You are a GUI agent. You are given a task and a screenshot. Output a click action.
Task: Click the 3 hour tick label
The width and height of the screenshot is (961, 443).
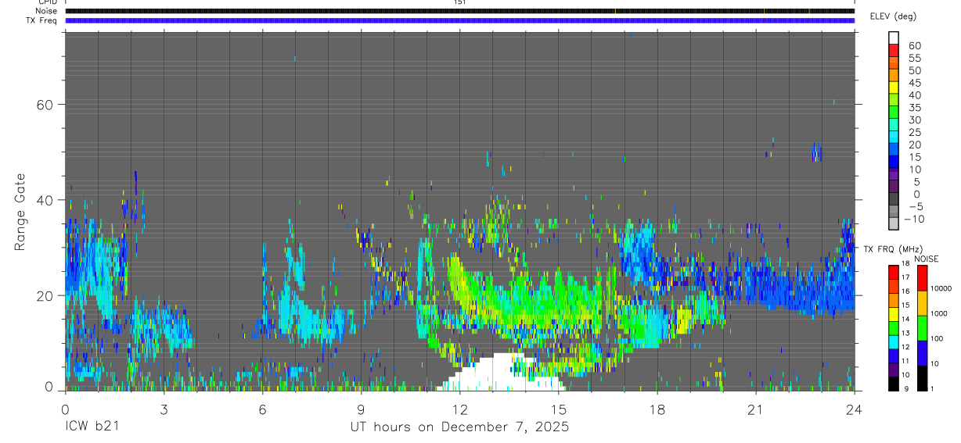(164, 408)
